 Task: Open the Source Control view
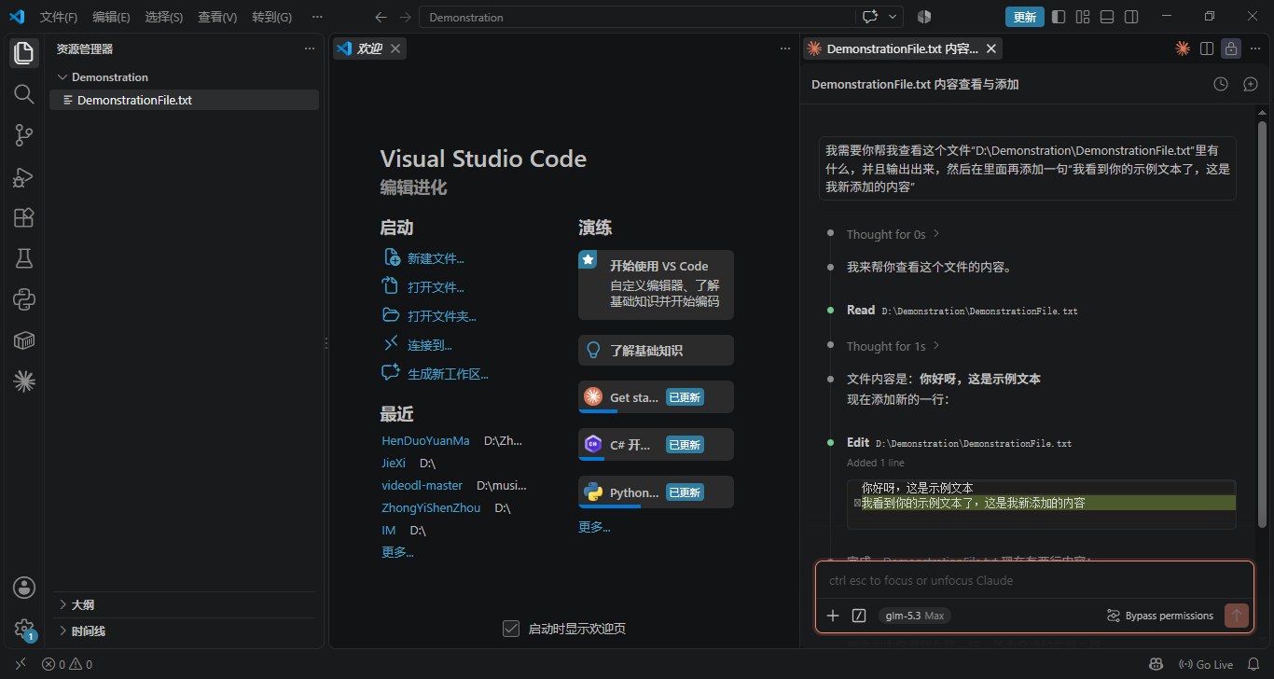(x=24, y=135)
